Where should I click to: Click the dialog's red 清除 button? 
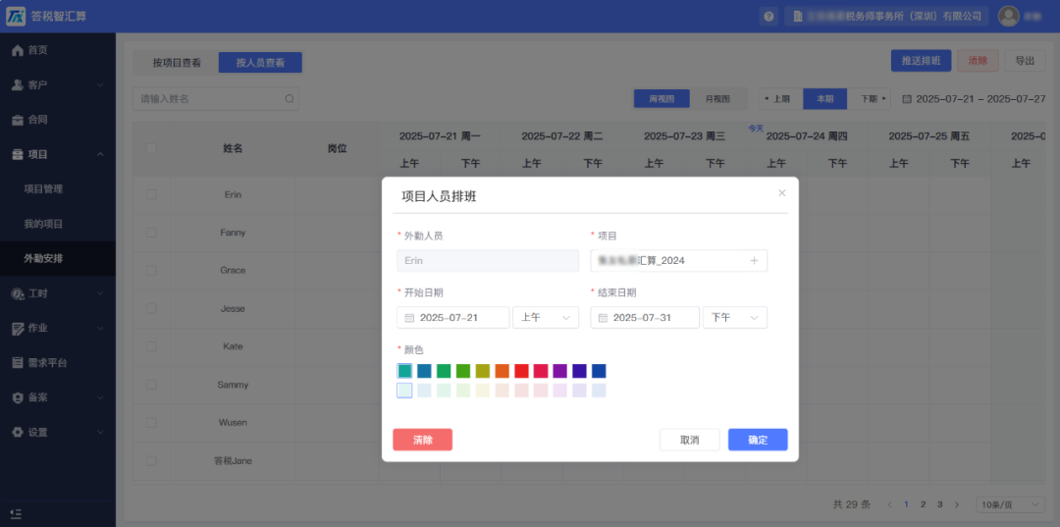[x=422, y=440]
